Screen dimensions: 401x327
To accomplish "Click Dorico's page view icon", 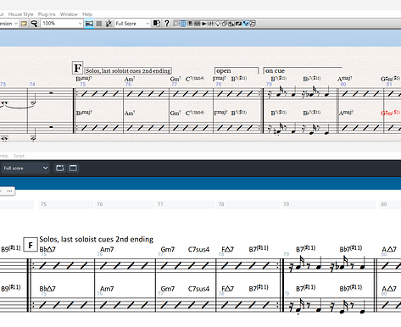I will [73, 169].
